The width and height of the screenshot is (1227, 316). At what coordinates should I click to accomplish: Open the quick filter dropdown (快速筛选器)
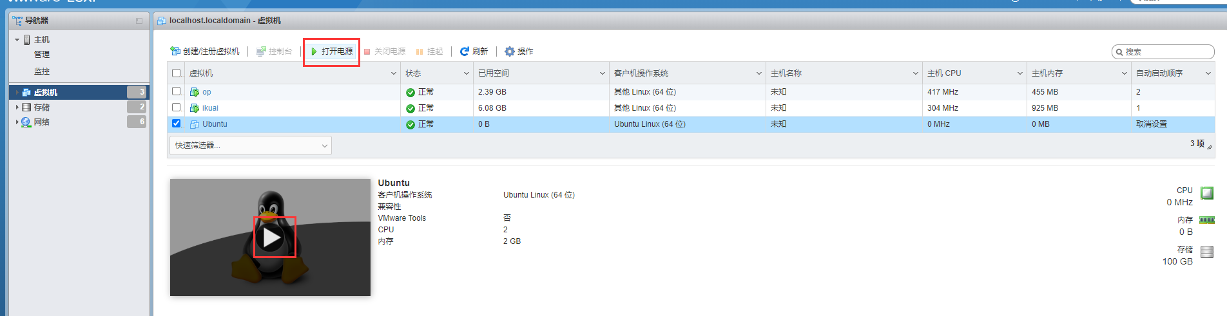point(251,145)
